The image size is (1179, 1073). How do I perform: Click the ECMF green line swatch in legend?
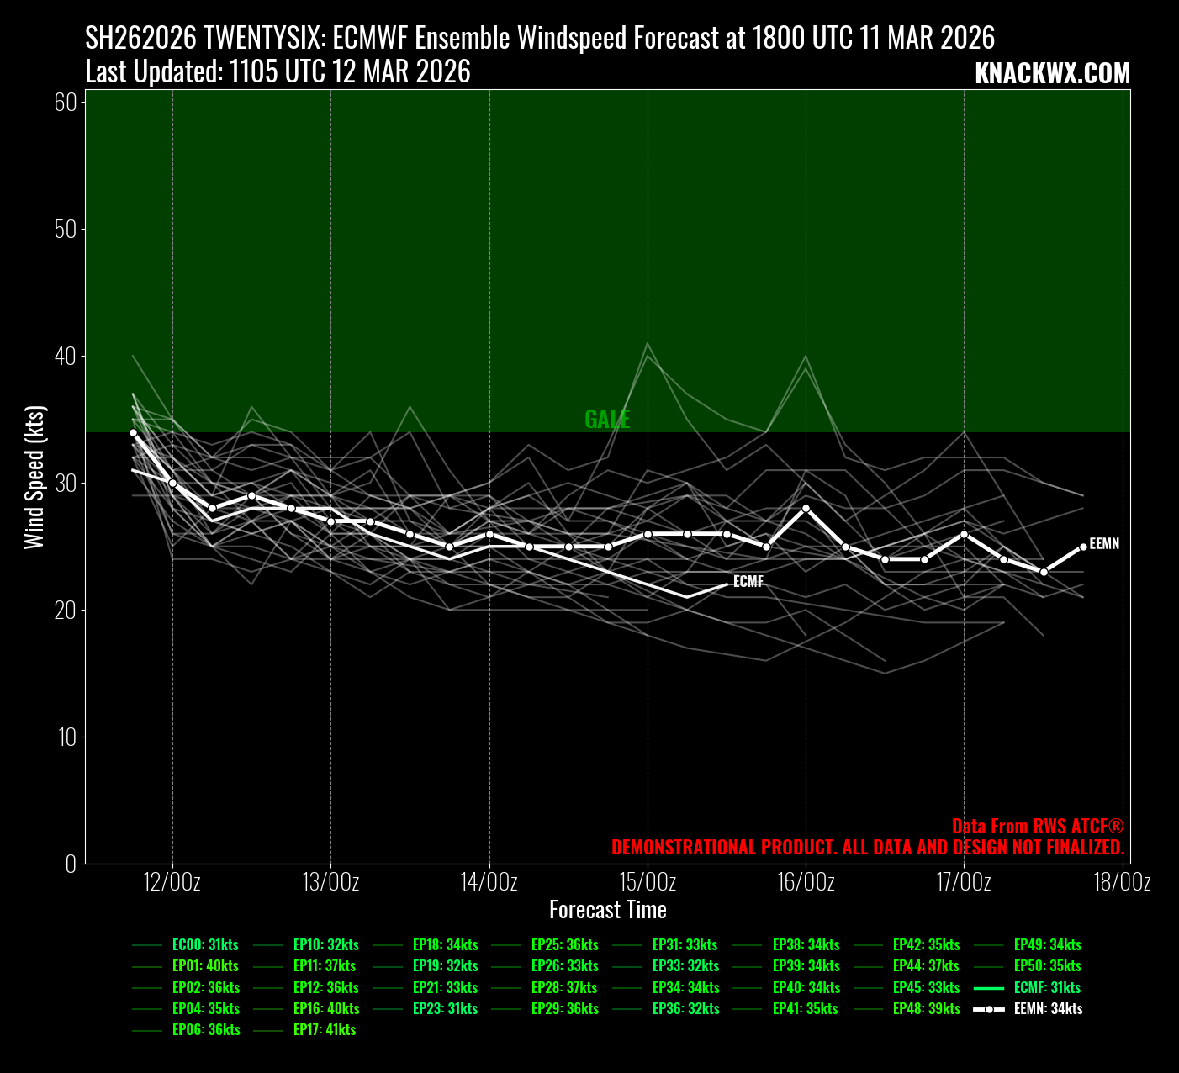click(x=989, y=988)
